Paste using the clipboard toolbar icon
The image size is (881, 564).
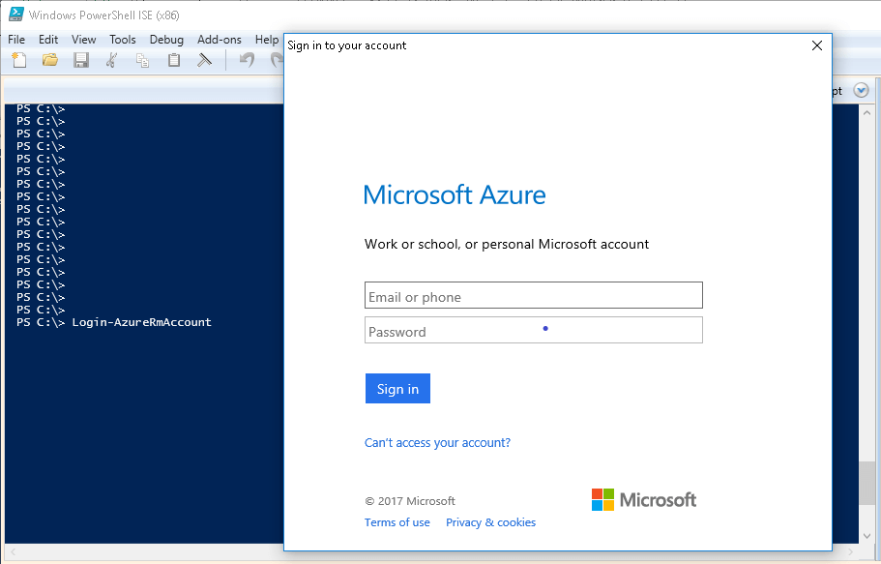point(174,60)
